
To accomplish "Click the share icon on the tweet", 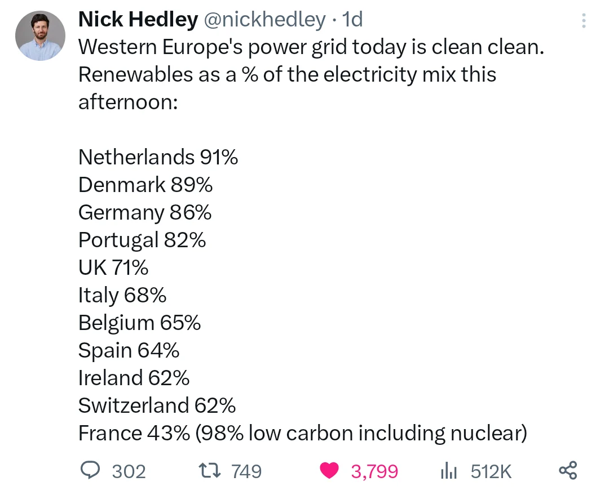I will (x=567, y=470).
